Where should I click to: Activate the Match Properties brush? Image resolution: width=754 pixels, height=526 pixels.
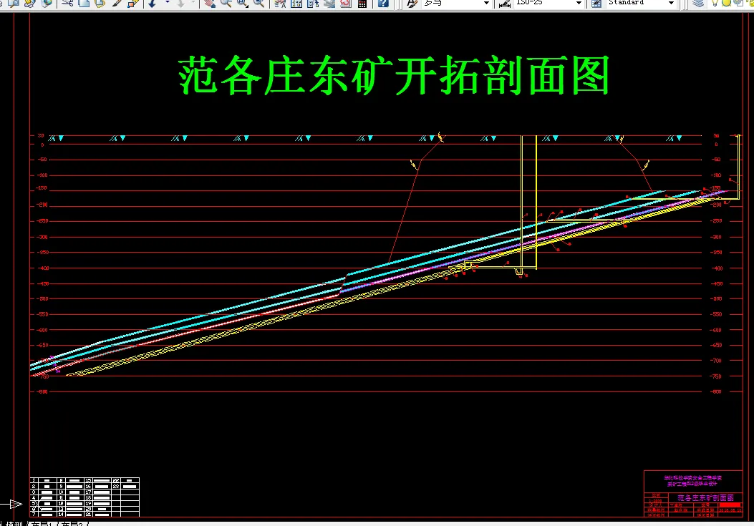117,4
